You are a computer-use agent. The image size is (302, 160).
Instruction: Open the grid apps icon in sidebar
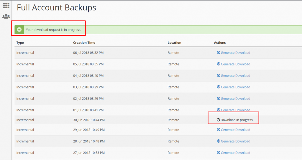[6, 6]
